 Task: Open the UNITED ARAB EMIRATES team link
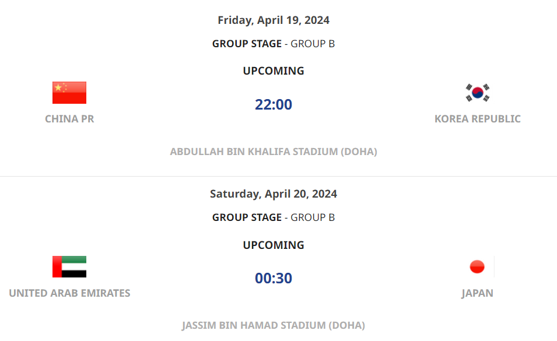(69, 293)
